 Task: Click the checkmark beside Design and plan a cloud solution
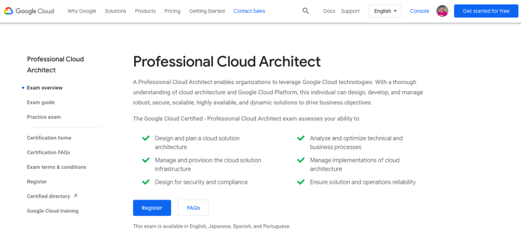(x=145, y=138)
